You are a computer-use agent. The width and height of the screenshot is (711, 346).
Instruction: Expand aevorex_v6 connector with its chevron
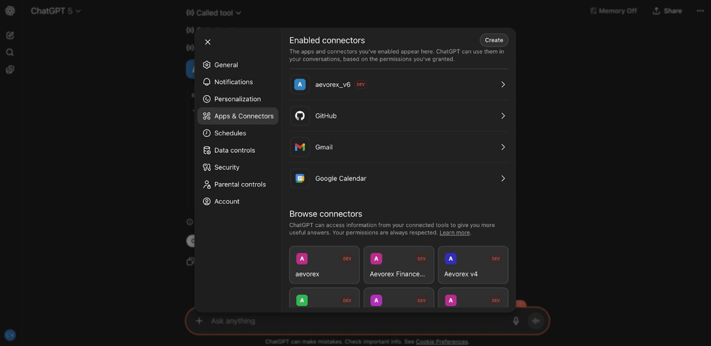[503, 85]
